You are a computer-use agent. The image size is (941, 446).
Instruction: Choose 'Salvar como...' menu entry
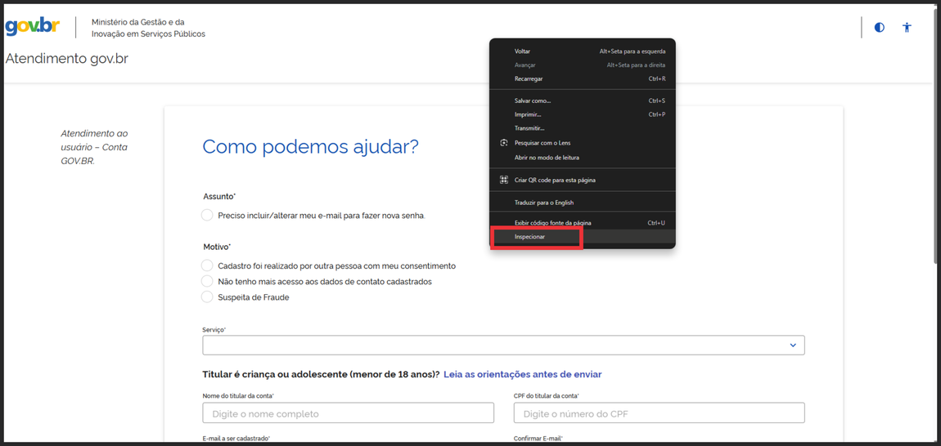[533, 100]
